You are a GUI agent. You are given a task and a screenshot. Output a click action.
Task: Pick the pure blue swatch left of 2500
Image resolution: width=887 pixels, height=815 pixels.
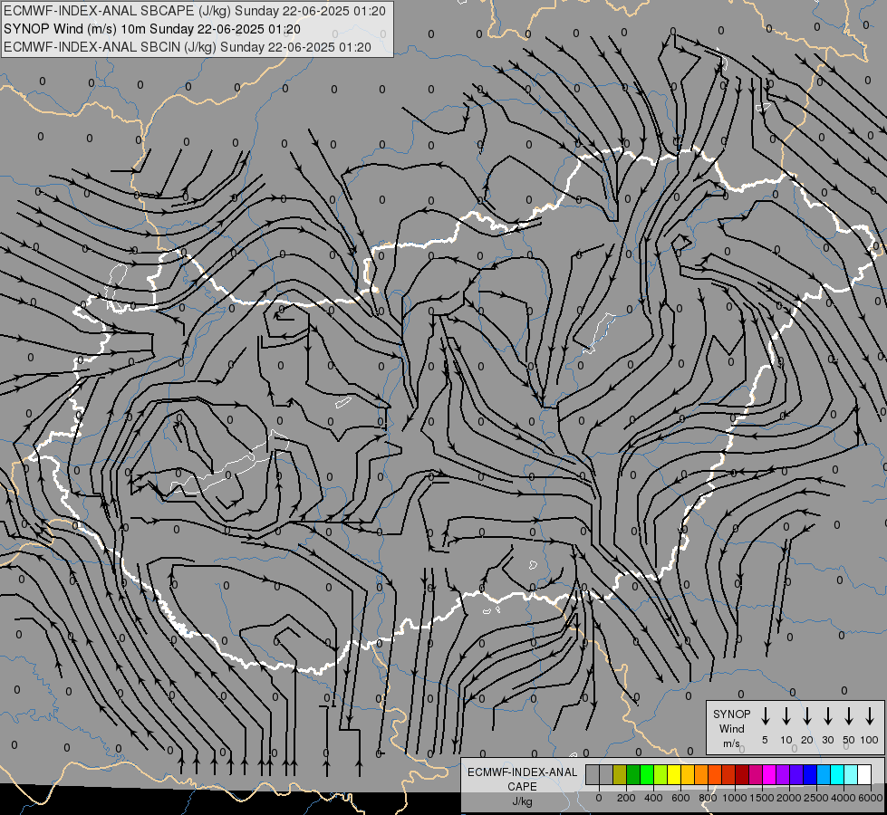coord(809,774)
